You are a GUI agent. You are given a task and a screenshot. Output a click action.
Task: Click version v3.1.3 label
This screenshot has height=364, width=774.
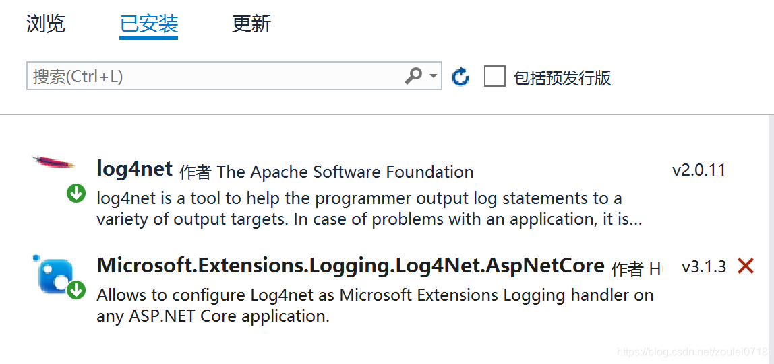click(x=703, y=267)
